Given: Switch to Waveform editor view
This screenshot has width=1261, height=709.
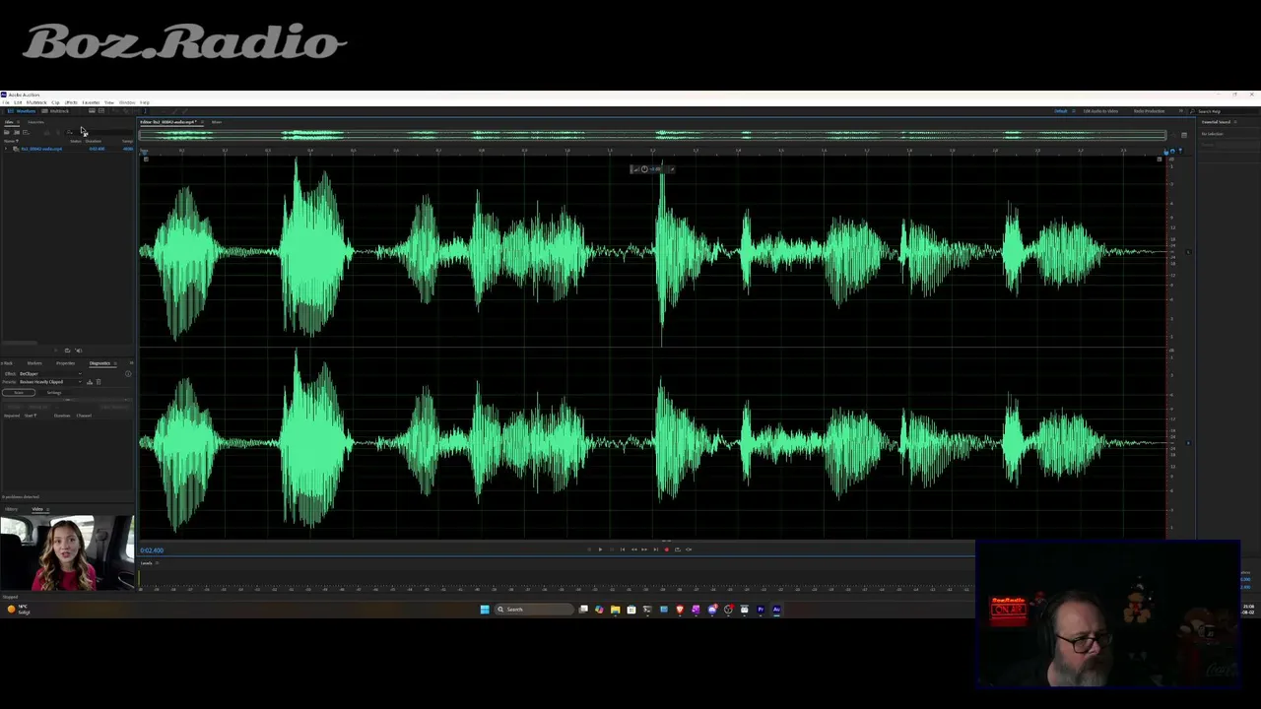Looking at the screenshot, I should (22, 111).
